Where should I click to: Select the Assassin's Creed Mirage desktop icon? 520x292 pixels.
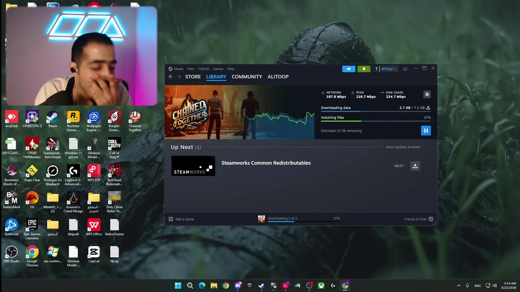(x=73, y=202)
